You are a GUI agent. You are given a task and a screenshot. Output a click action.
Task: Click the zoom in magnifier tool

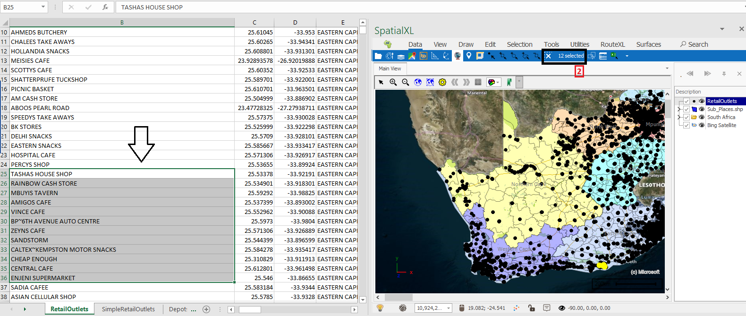click(x=393, y=82)
